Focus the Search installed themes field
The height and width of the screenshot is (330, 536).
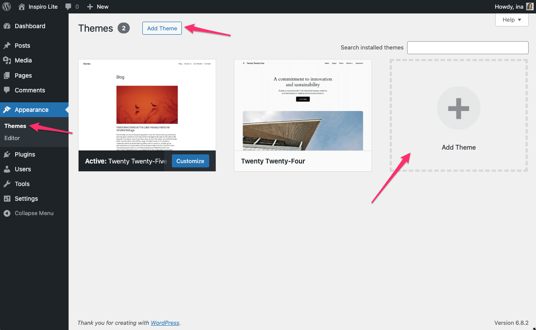pyautogui.click(x=467, y=48)
